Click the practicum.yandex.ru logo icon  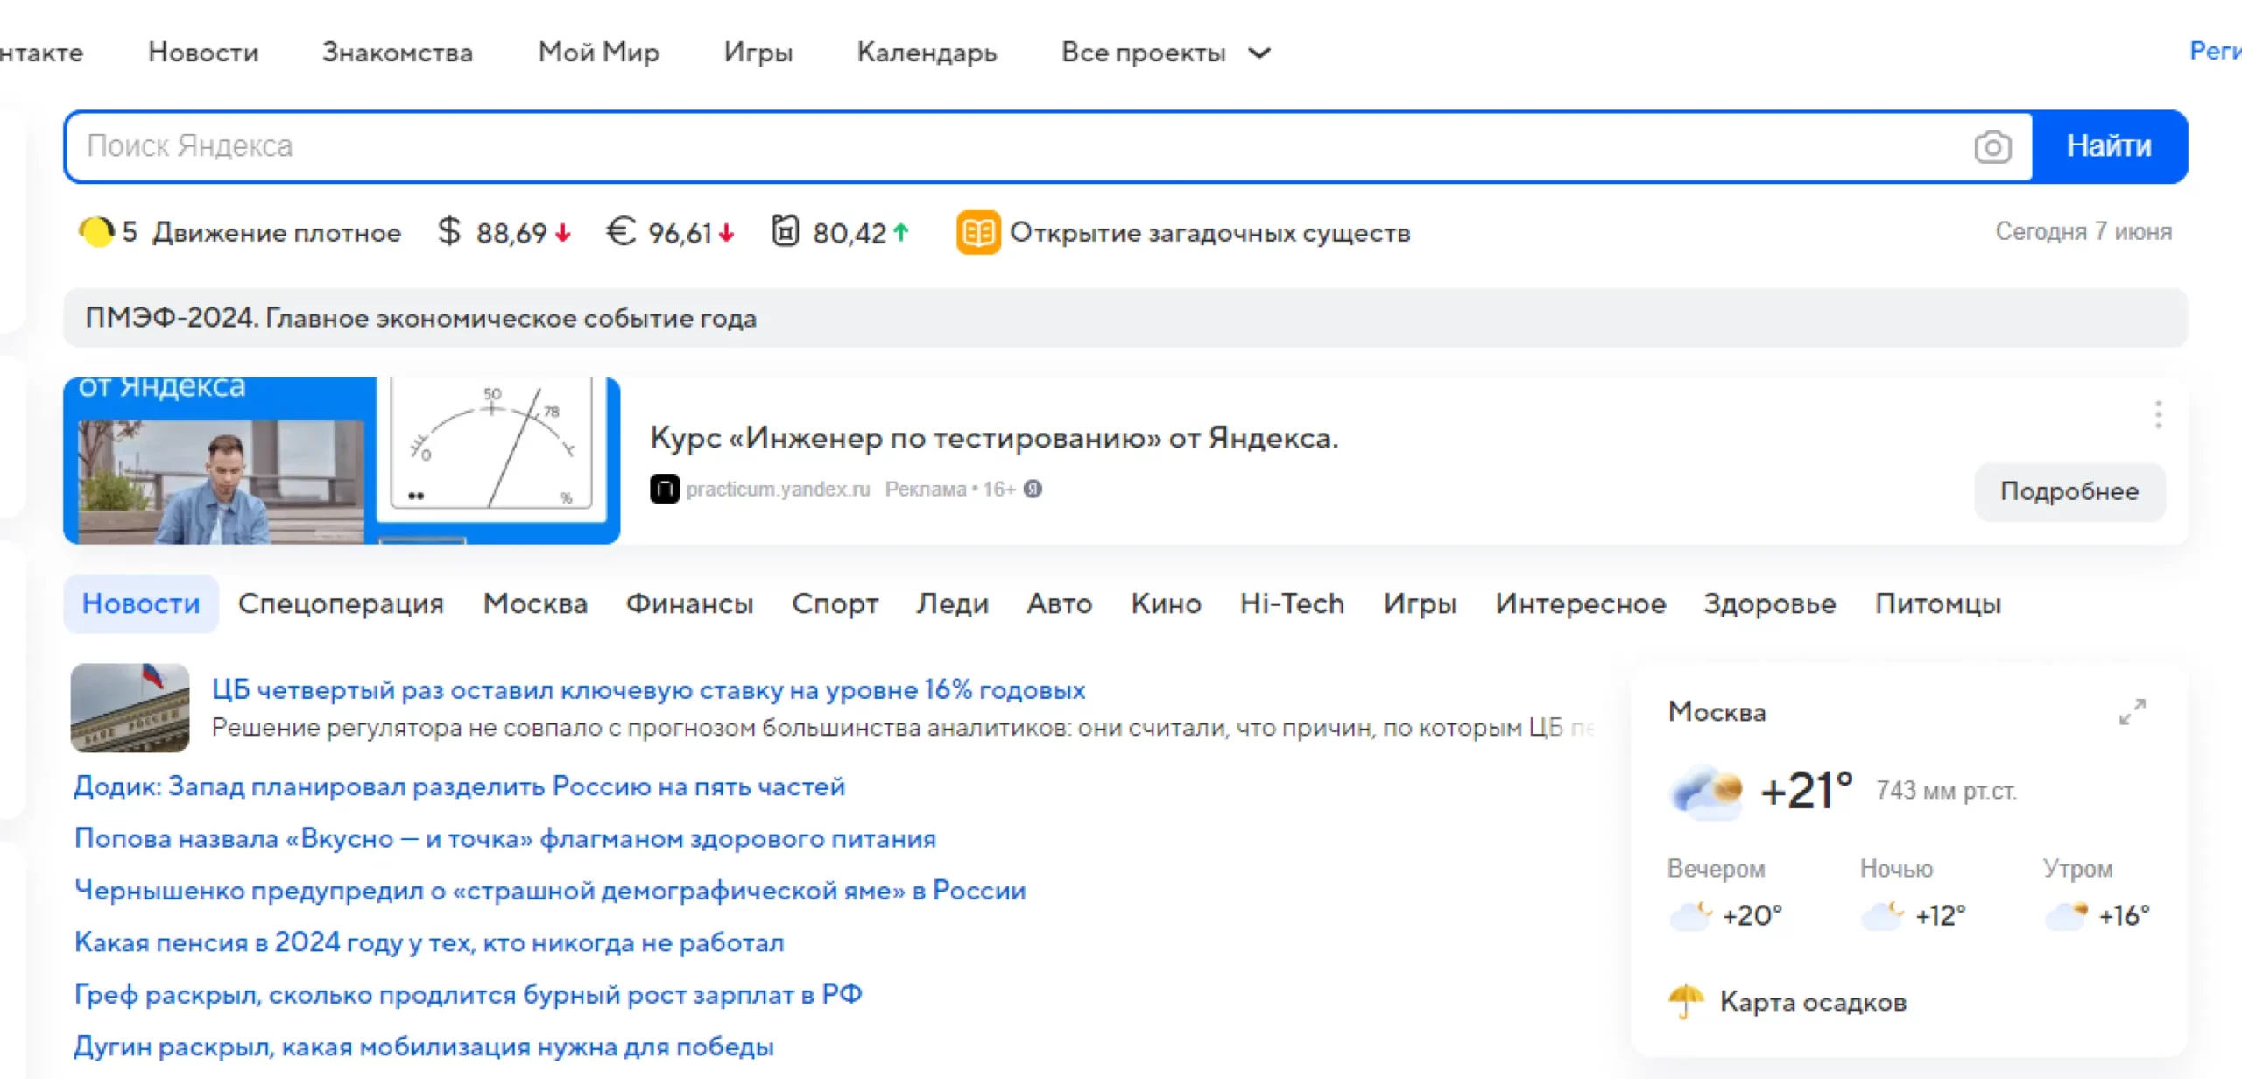(x=664, y=489)
